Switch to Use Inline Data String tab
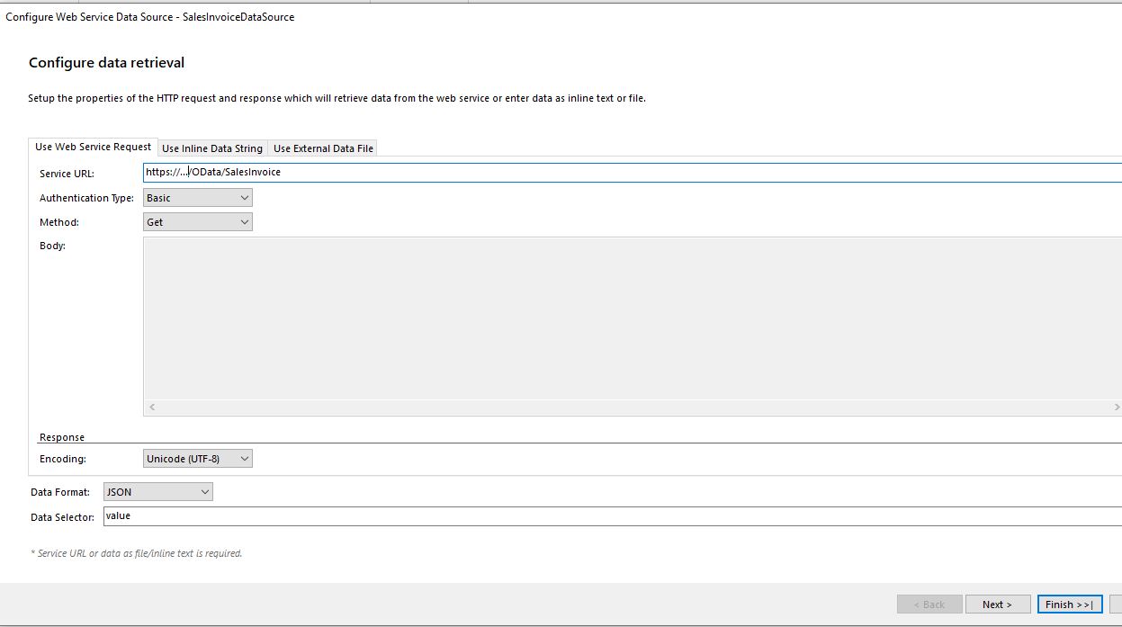The width and height of the screenshot is (1122, 627). tap(211, 148)
